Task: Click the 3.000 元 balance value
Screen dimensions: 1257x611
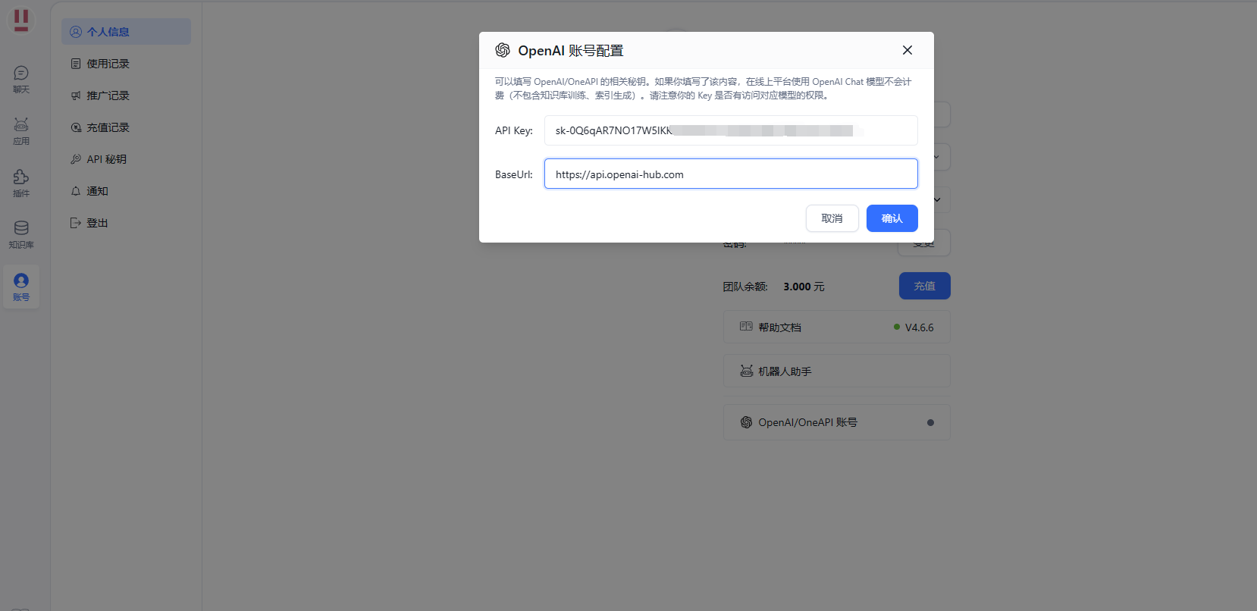Action: [x=804, y=287]
